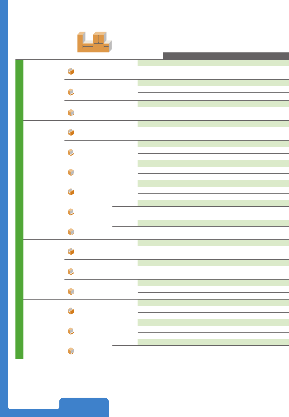289x417 pixels.
Task: Select the bottommost green highlighted table row
Action: (x=213, y=342)
